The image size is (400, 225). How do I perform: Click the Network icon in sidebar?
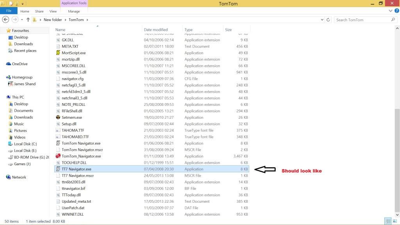pyautogui.click(x=9, y=177)
